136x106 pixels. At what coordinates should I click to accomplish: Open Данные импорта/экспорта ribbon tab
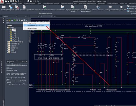click(x=51, y=4)
